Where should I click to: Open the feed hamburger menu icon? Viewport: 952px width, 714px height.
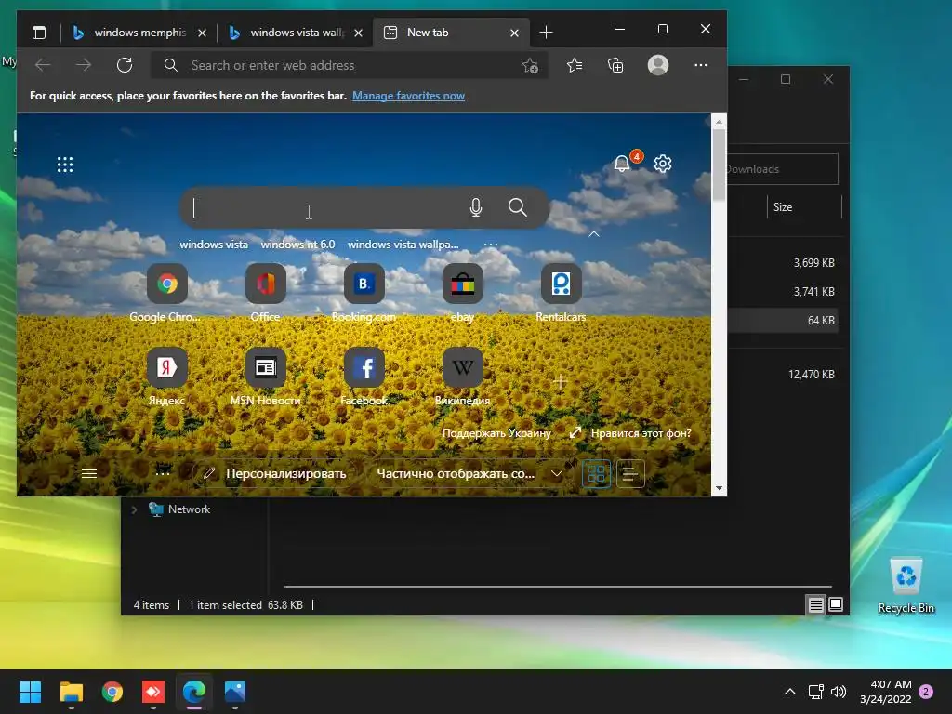tap(89, 473)
